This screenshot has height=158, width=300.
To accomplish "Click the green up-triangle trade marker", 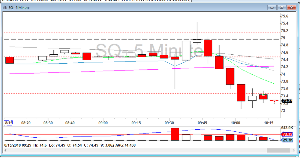I will point(263,95).
